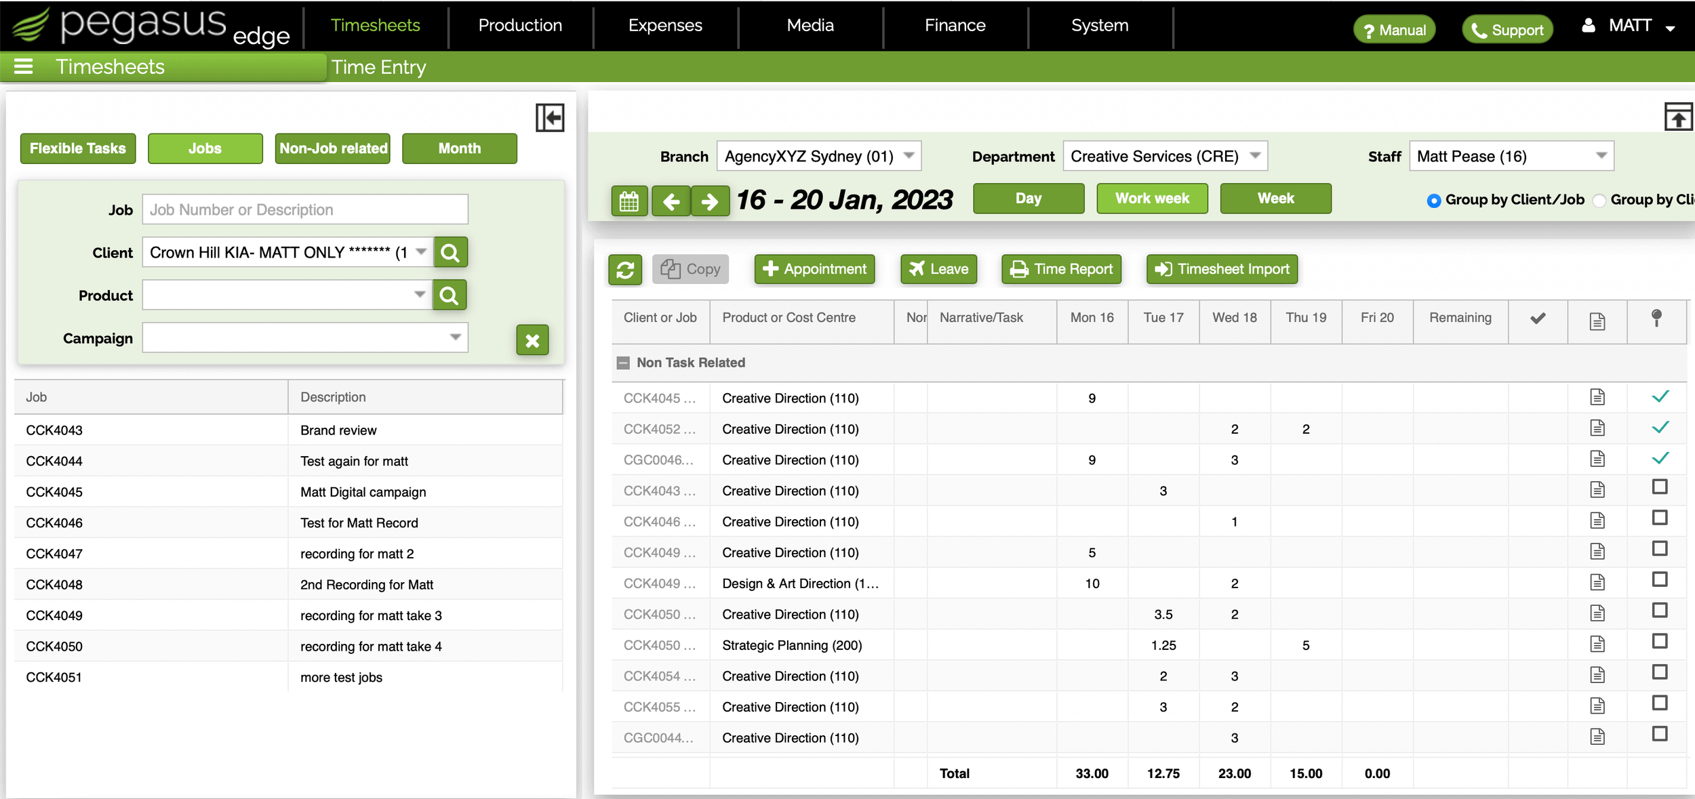Go to the next week with the right arrow
The image size is (1695, 799).
point(710,200)
